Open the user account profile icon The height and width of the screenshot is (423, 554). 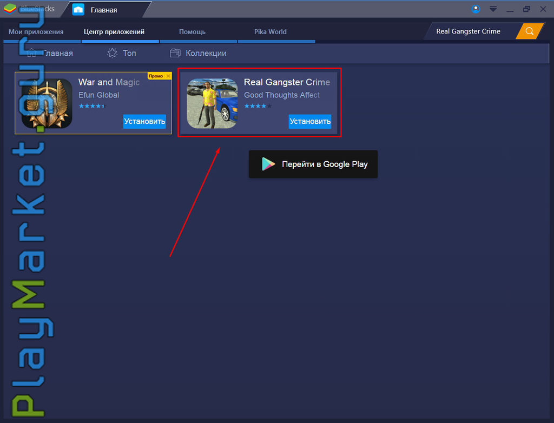tap(476, 9)
